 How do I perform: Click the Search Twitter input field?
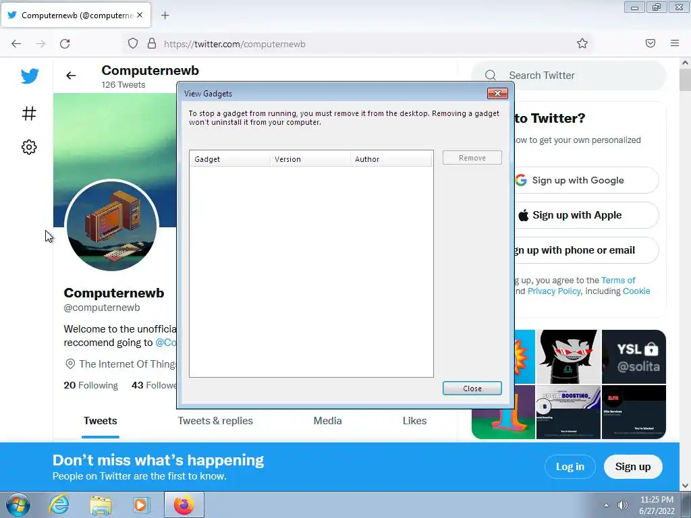[569, 76]
